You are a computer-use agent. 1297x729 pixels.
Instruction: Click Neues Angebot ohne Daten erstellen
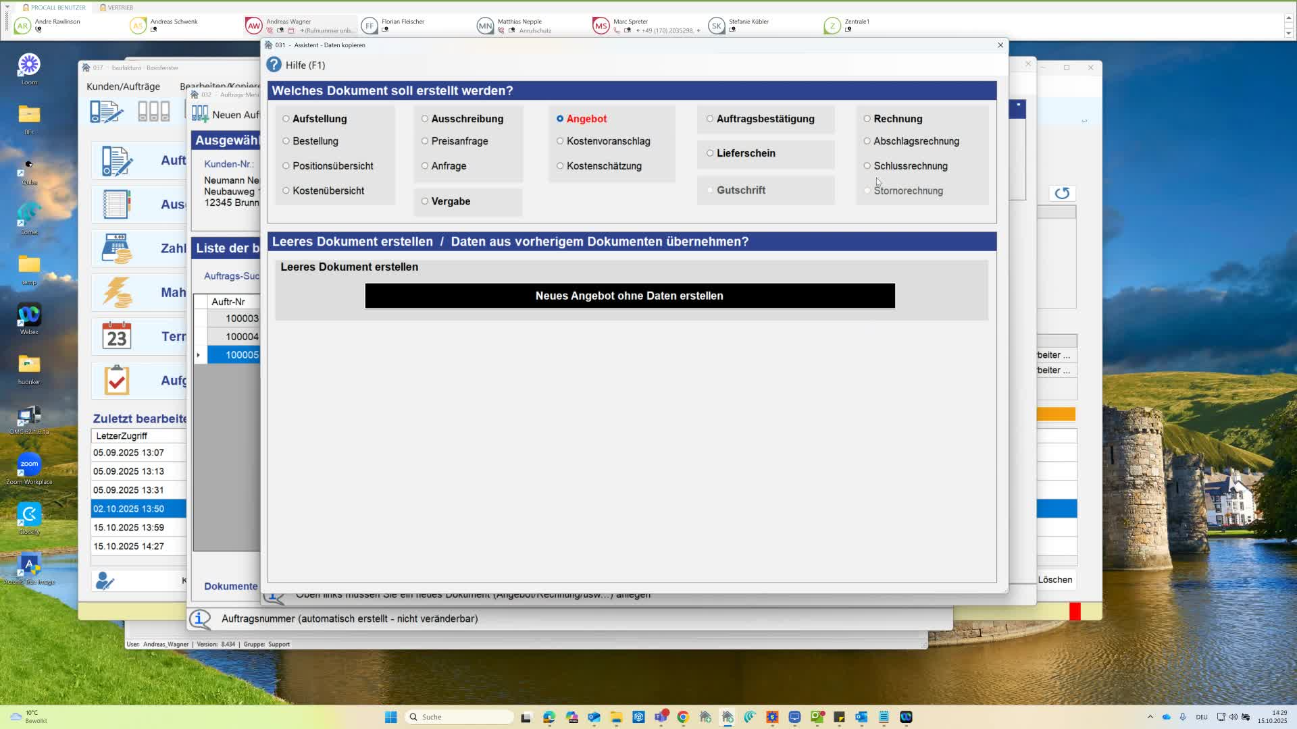pyautogui.click(x=629, y=296)
